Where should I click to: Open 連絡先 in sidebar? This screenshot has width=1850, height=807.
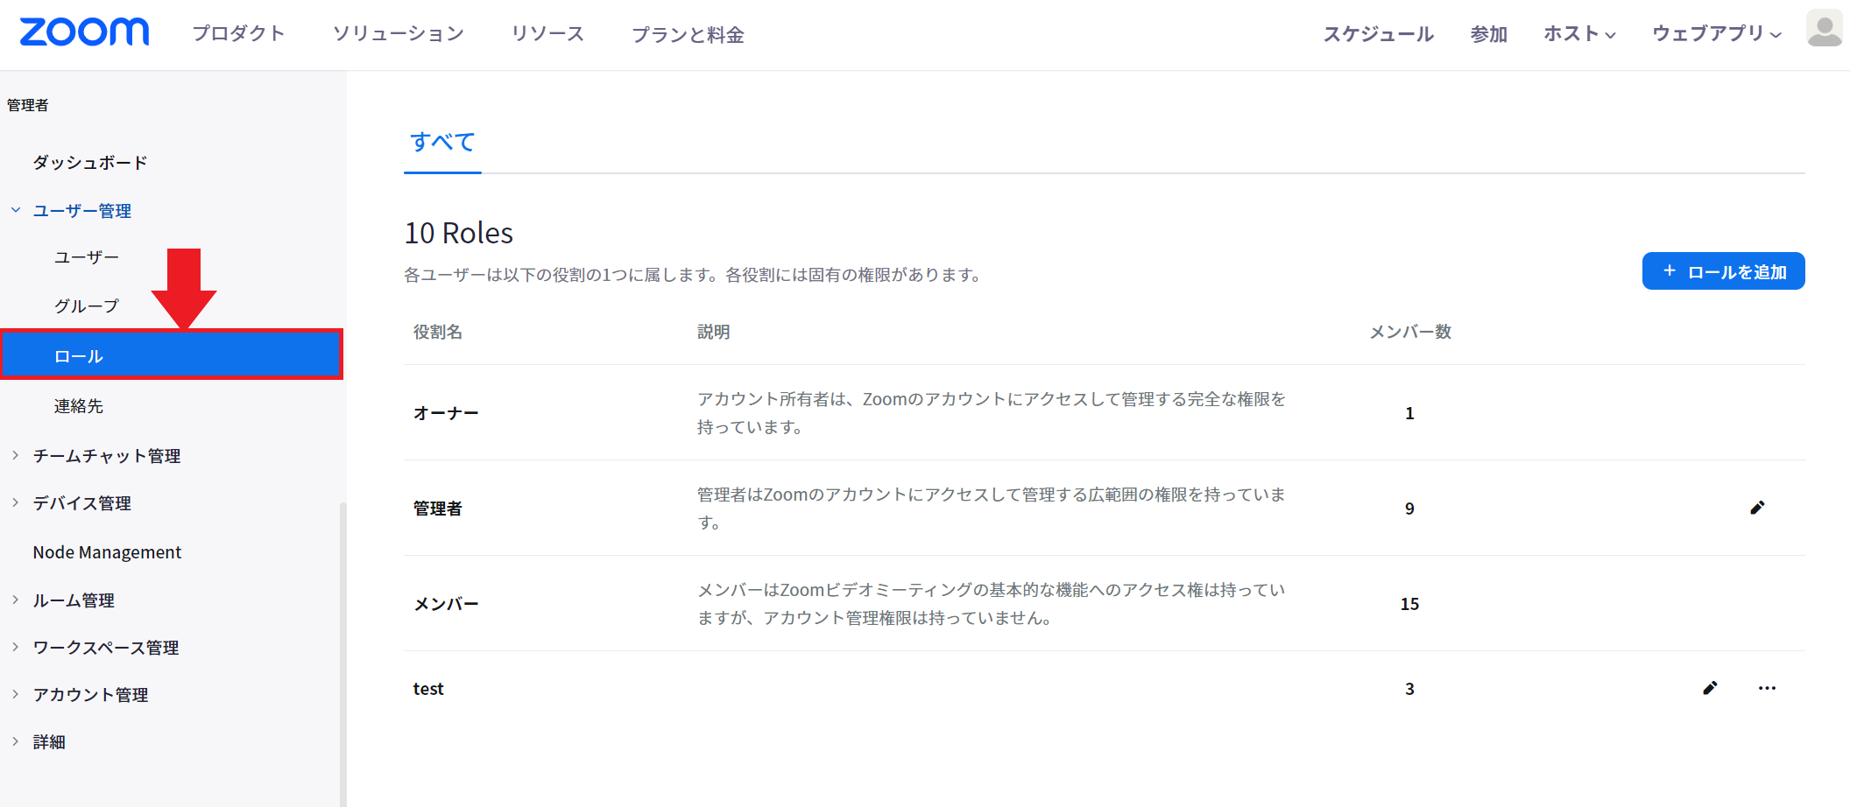coord(79,406)
